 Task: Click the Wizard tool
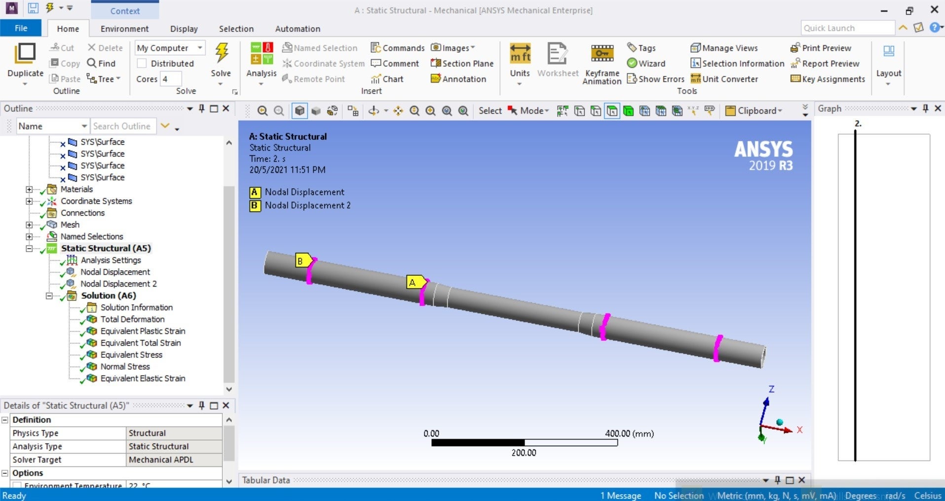pyautogui.click(x=646, y=64)
